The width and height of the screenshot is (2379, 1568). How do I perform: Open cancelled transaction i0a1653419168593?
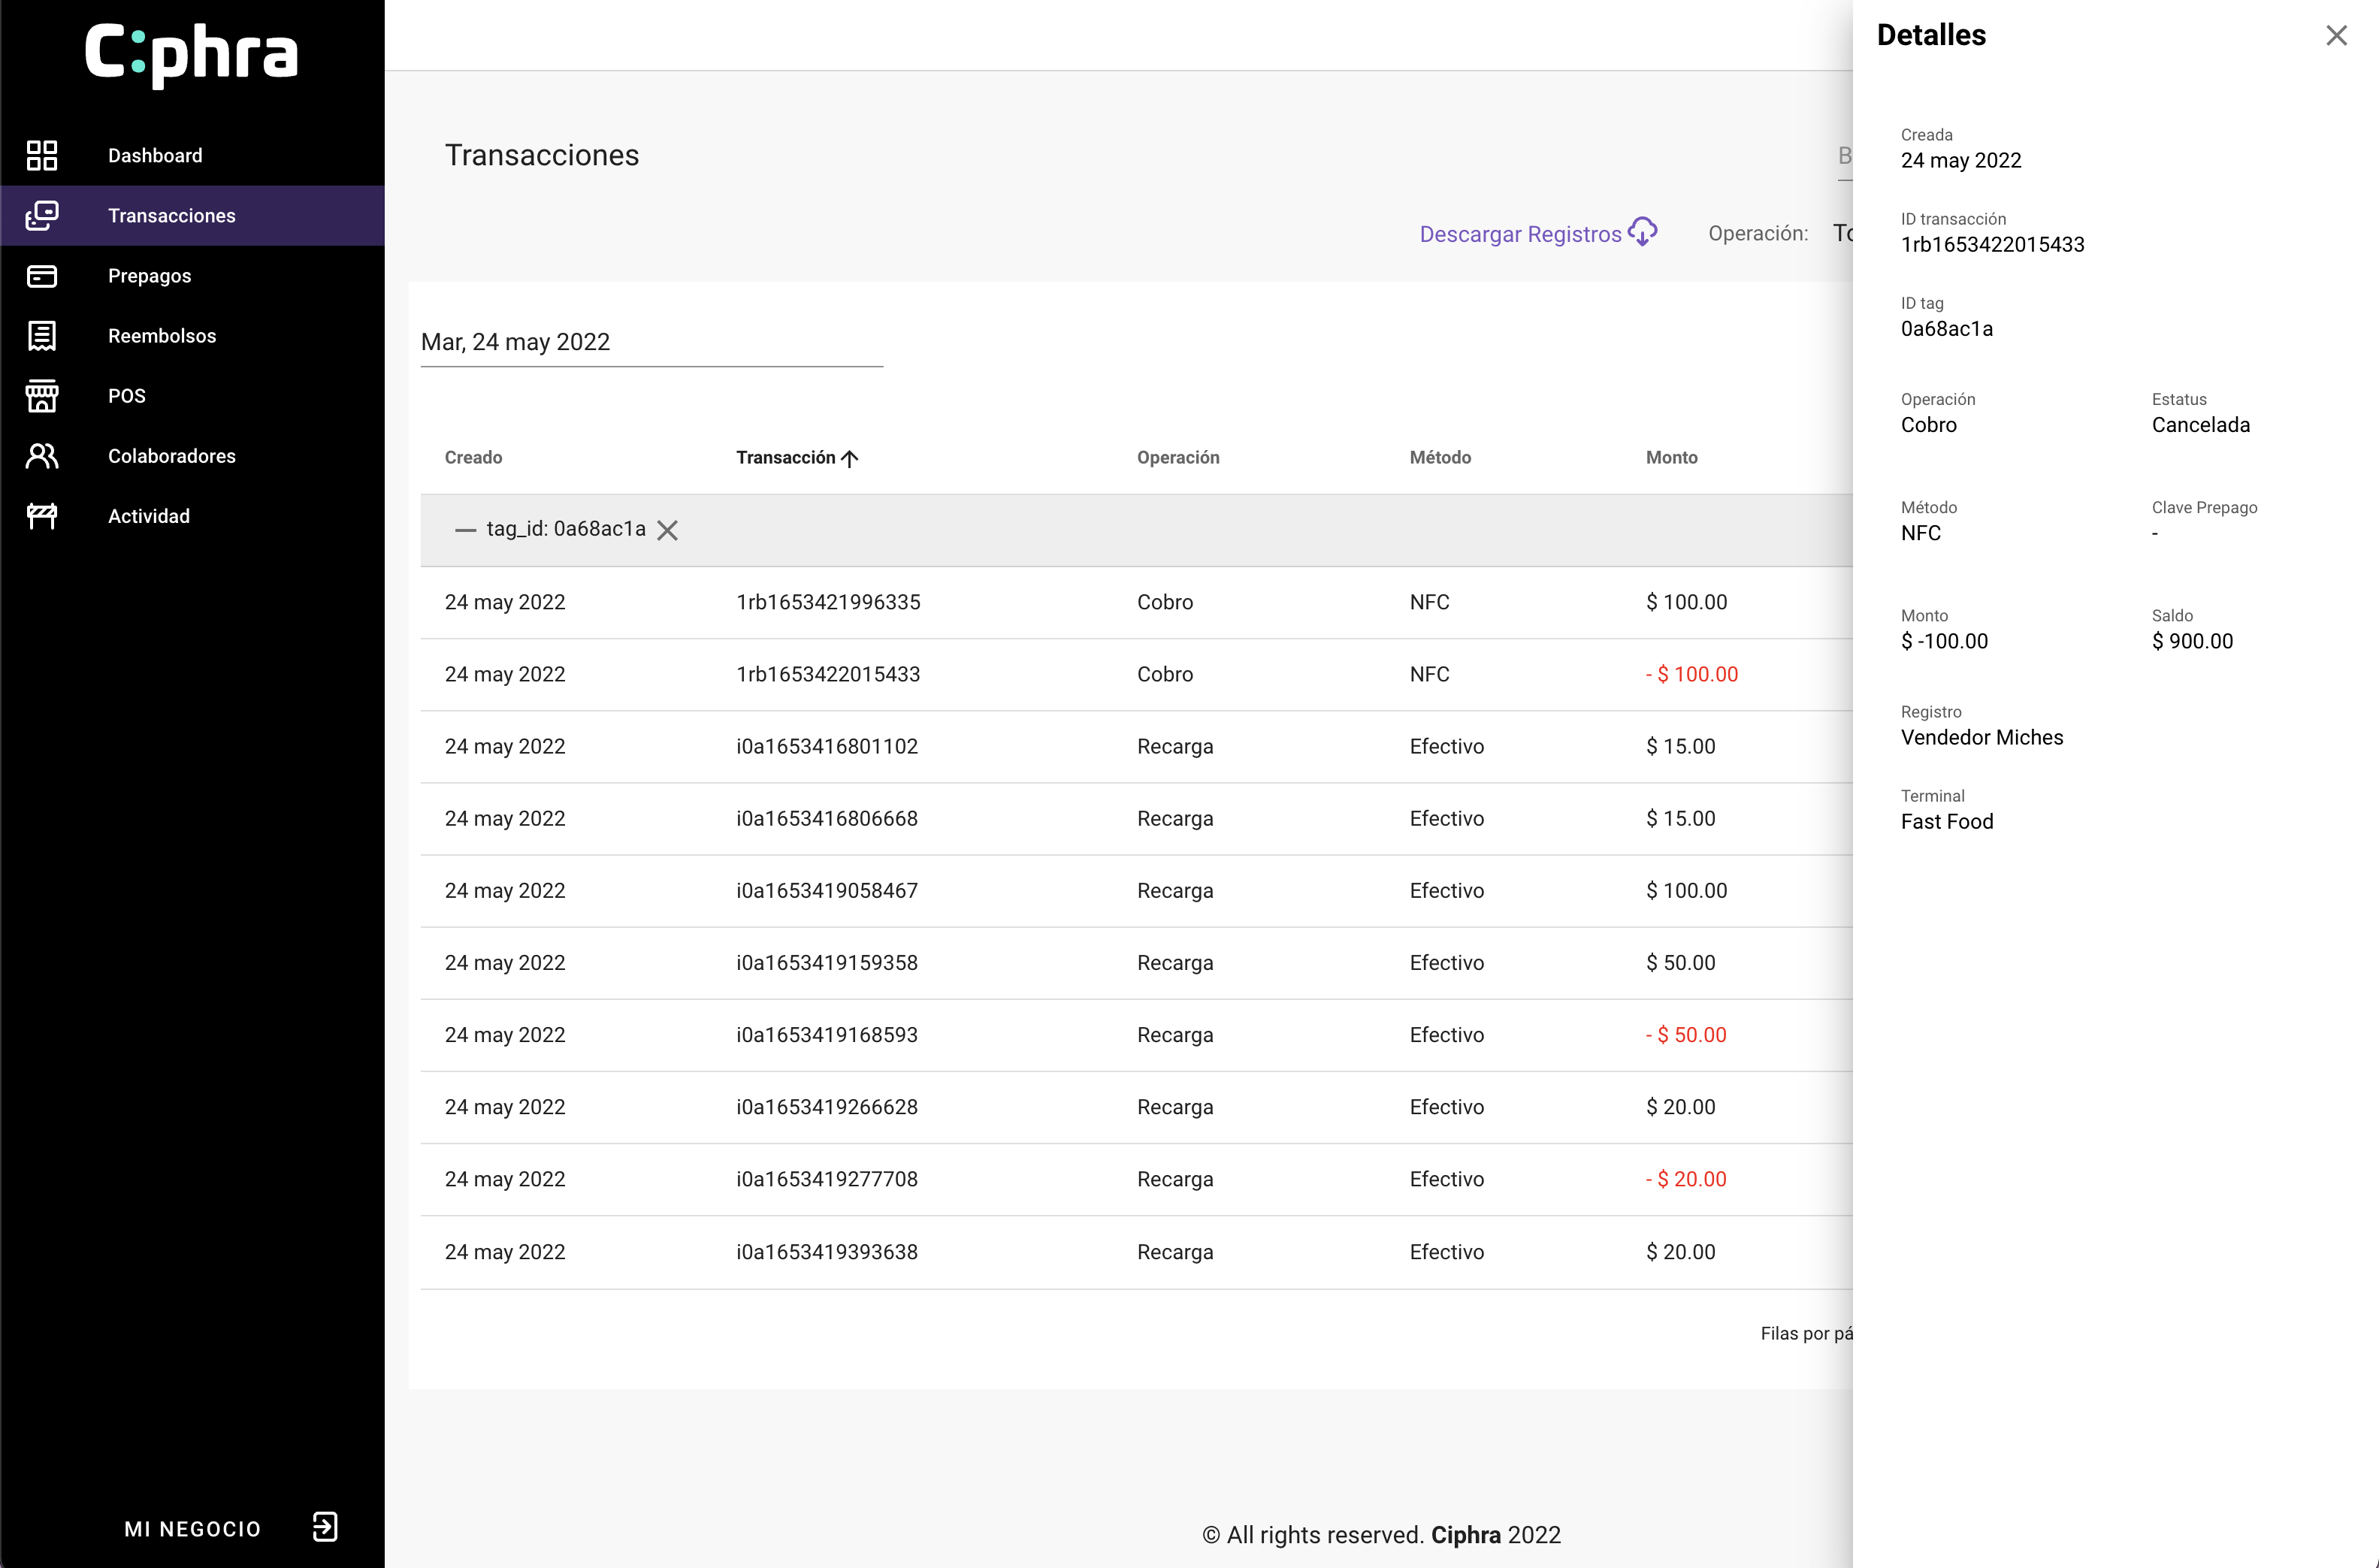tap(827, 1035)
